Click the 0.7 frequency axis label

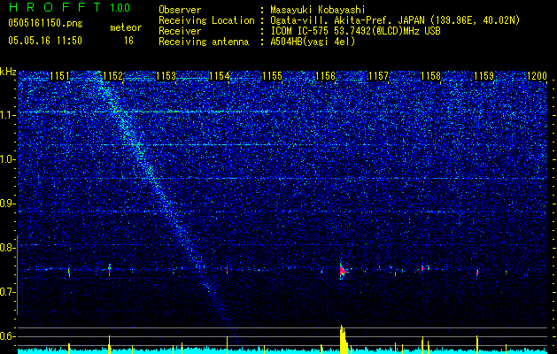[x=6, y=292]
